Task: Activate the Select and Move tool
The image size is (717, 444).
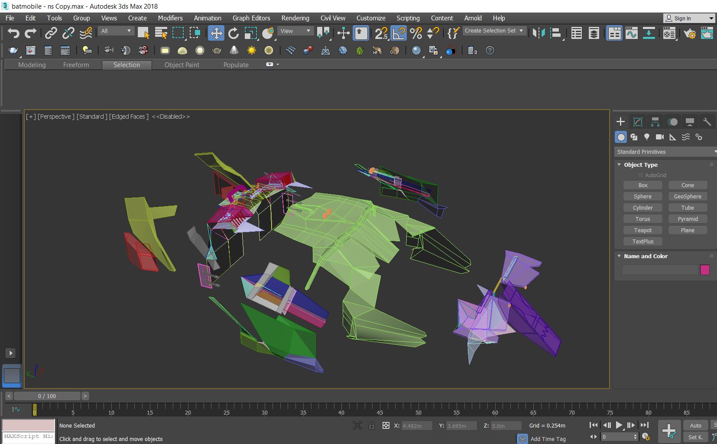Action: [216, 33]
